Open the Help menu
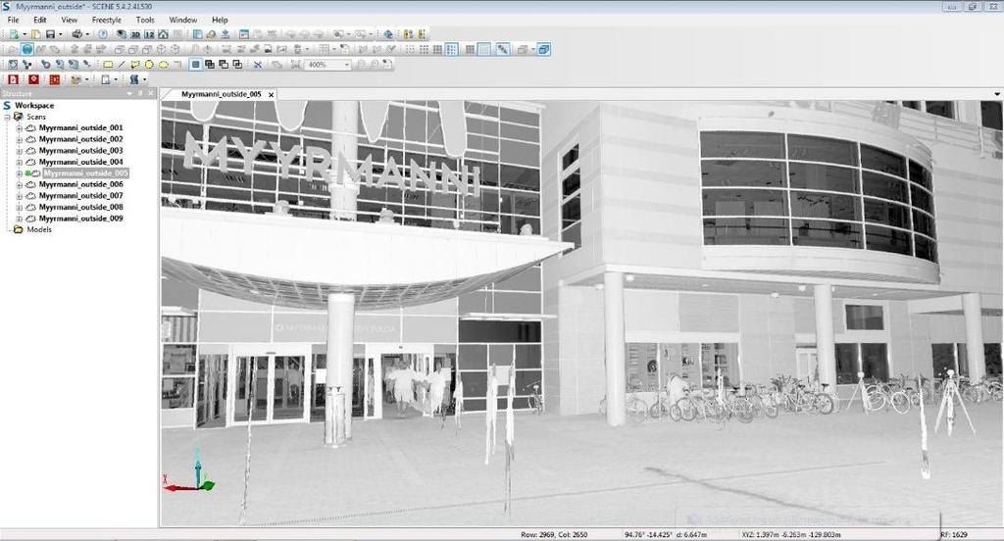 pyautogui.click(x=220, y=20)
